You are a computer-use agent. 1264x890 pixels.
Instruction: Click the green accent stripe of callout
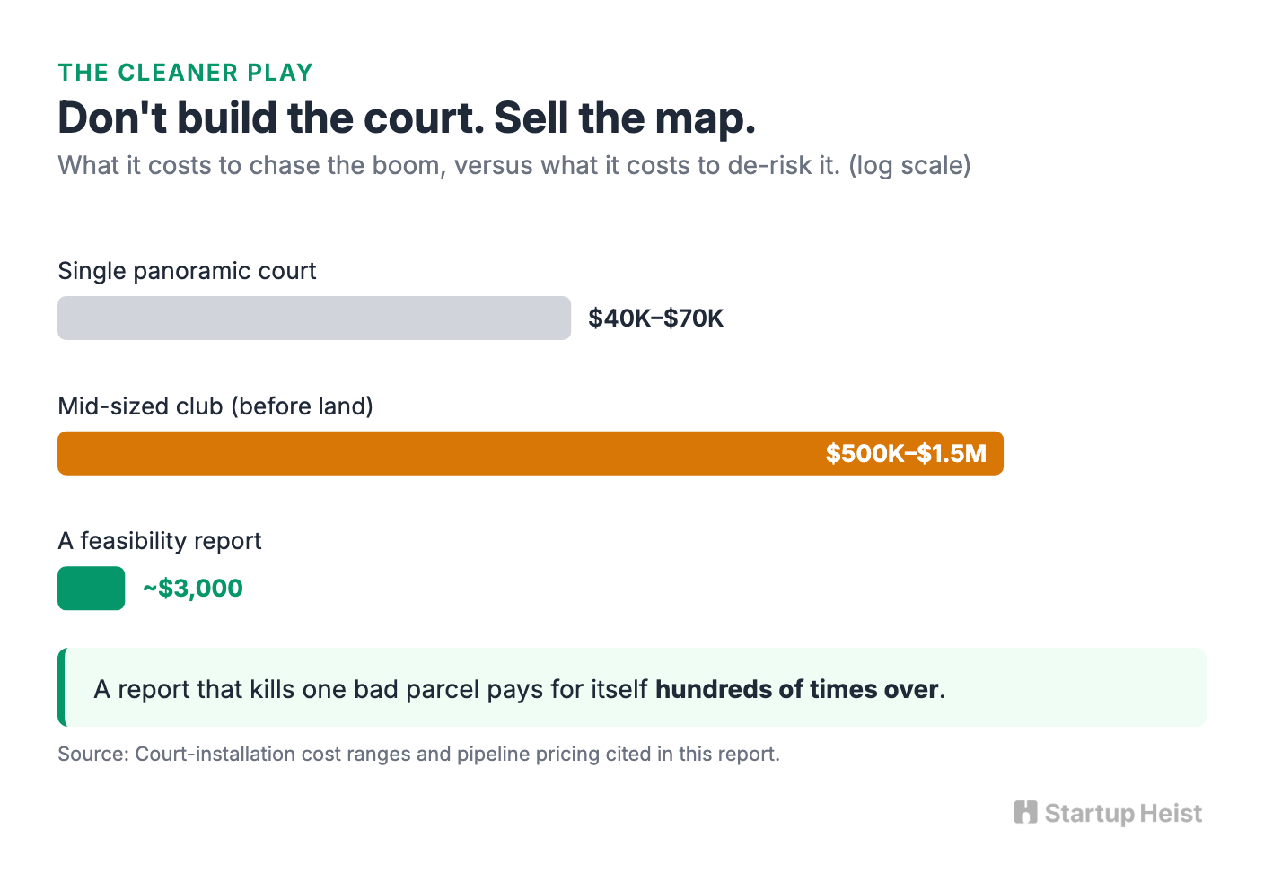click(62, 687)
